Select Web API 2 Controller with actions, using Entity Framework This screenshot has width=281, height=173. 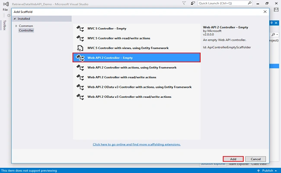(132, 67)
